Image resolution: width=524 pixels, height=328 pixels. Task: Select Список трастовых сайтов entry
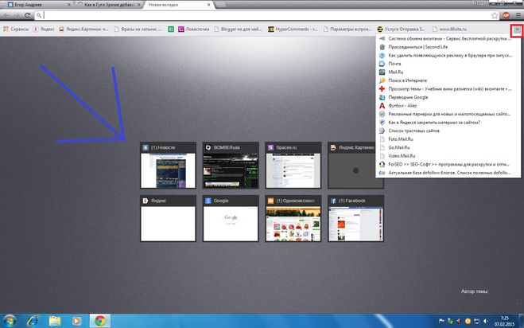click(448, 131)
